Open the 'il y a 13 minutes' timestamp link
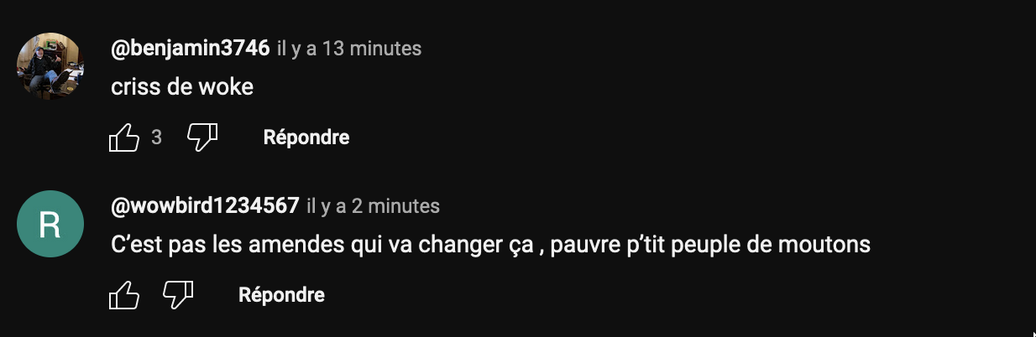This screenshot has height=337, width=1036. (349, 49)
